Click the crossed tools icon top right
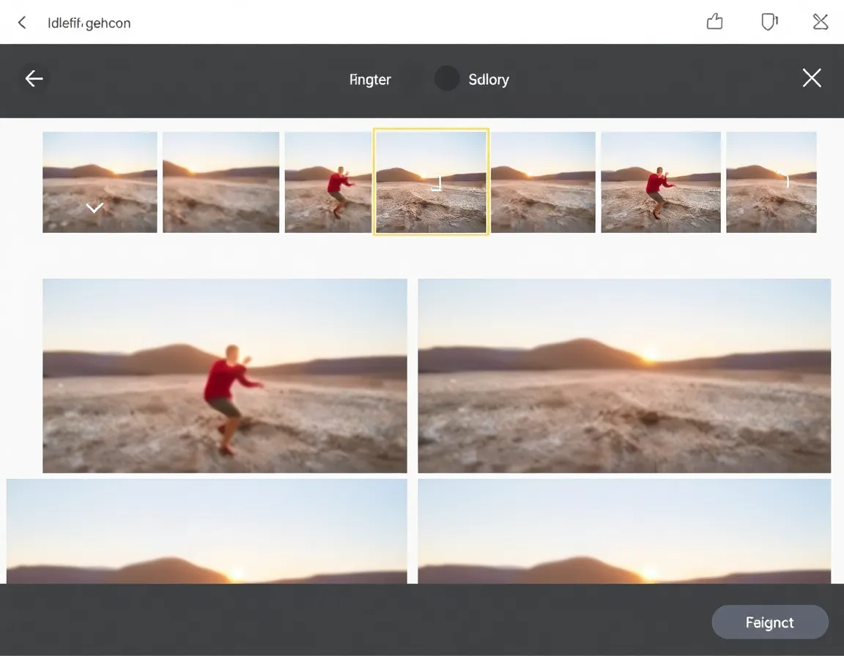Screen dimensions: 844x656 (821, 22)
